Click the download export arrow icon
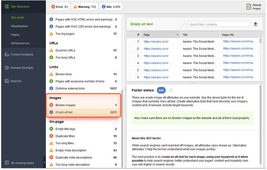The image size is (267, 170). tap(255, 24)
